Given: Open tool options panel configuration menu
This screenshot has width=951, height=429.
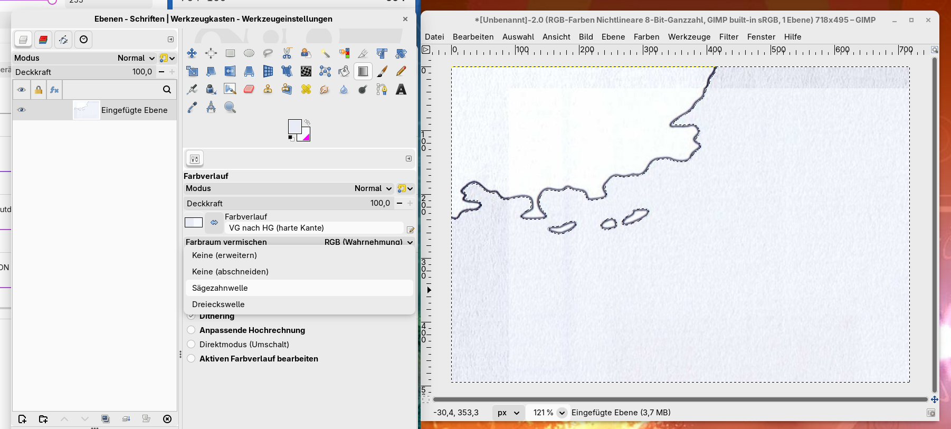Looking at the screenshot, I should (408, 158).
